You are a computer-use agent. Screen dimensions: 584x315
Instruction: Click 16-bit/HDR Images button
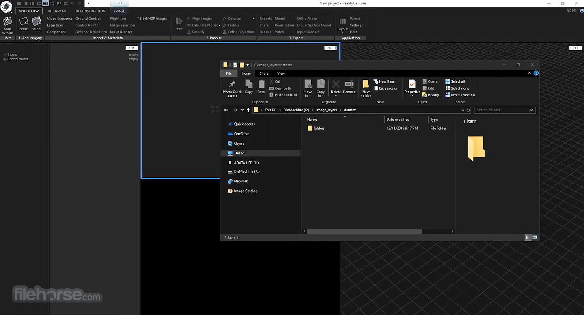pos(153,19)
